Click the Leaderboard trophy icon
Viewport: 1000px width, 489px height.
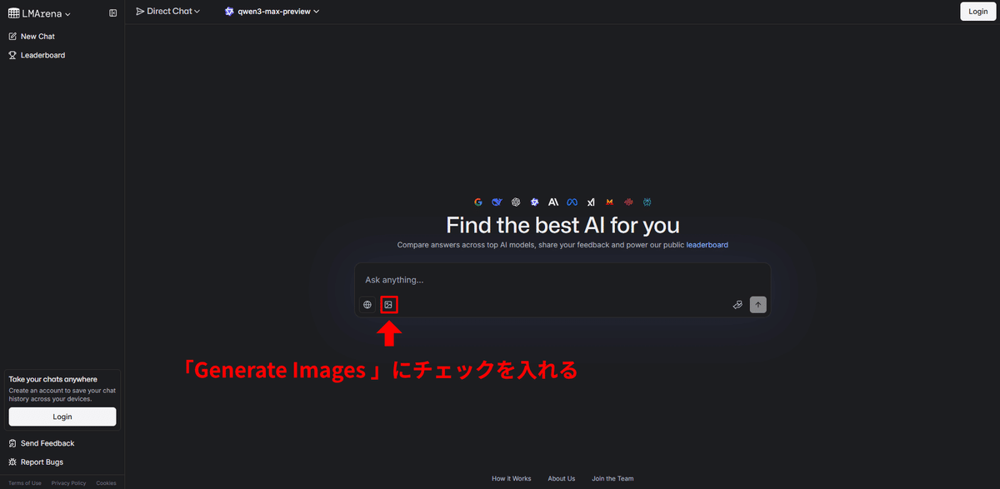tap(12, 55)
